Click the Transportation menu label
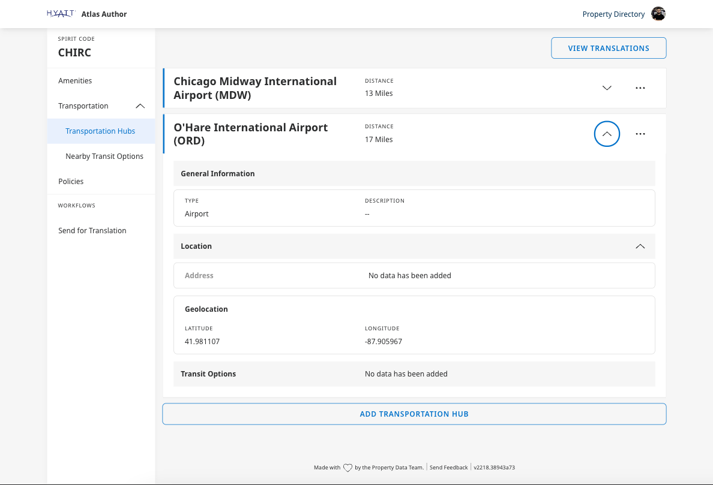 click(x=83, y=106)
